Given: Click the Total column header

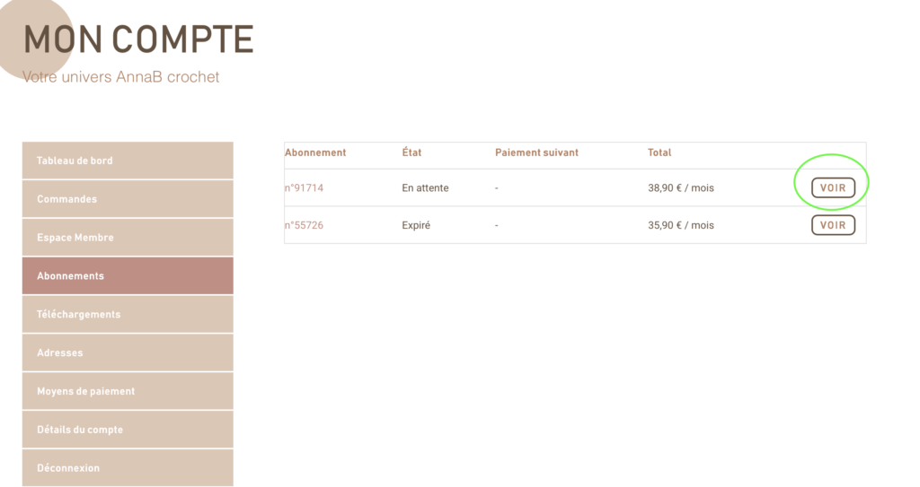Looking at the screenshot, I should click(x=659, y=152).
